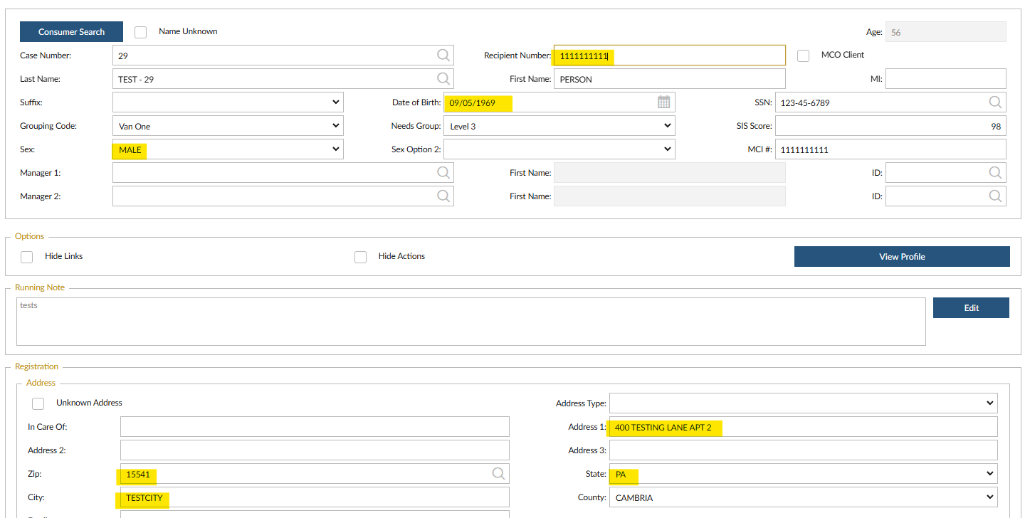
Task: Open the Sex dropdown set to MALE
Action: coord(228,149)
